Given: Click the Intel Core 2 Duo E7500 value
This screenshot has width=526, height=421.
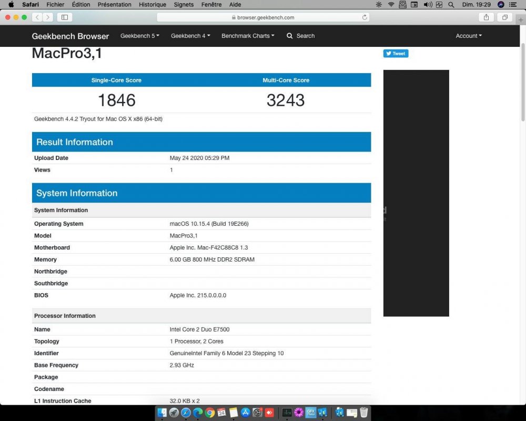Looking at the screenshot, I should [199, 329].
